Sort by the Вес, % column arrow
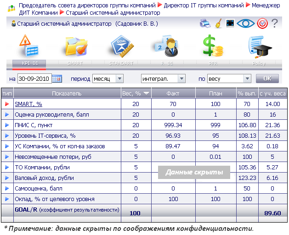 click(147, 93)
